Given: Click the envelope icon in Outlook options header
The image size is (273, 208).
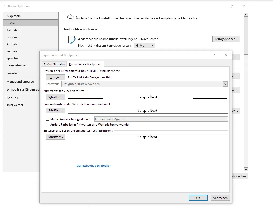Looking at the screenshot, I should point(70,18).
